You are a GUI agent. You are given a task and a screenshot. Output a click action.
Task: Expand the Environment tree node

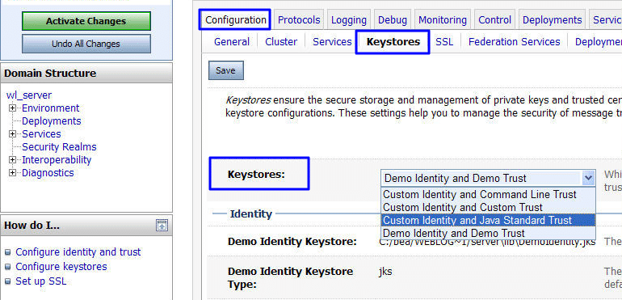coord(12,108)
